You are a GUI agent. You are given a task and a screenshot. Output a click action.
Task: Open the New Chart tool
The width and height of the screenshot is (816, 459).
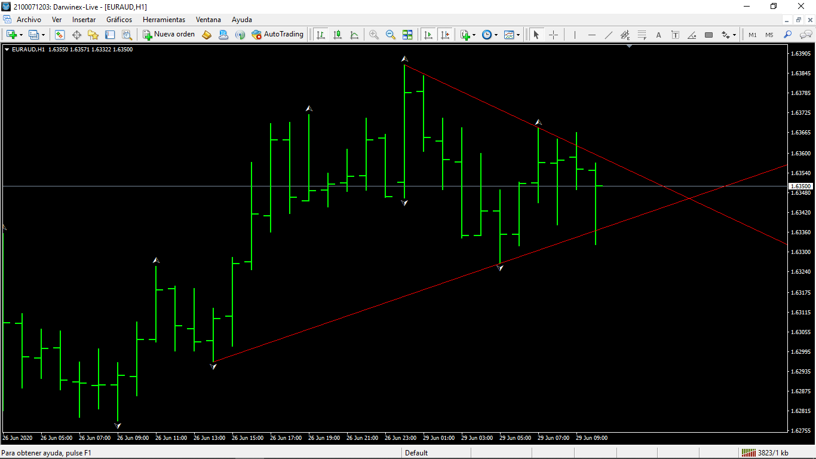click(x=12, y=35)
